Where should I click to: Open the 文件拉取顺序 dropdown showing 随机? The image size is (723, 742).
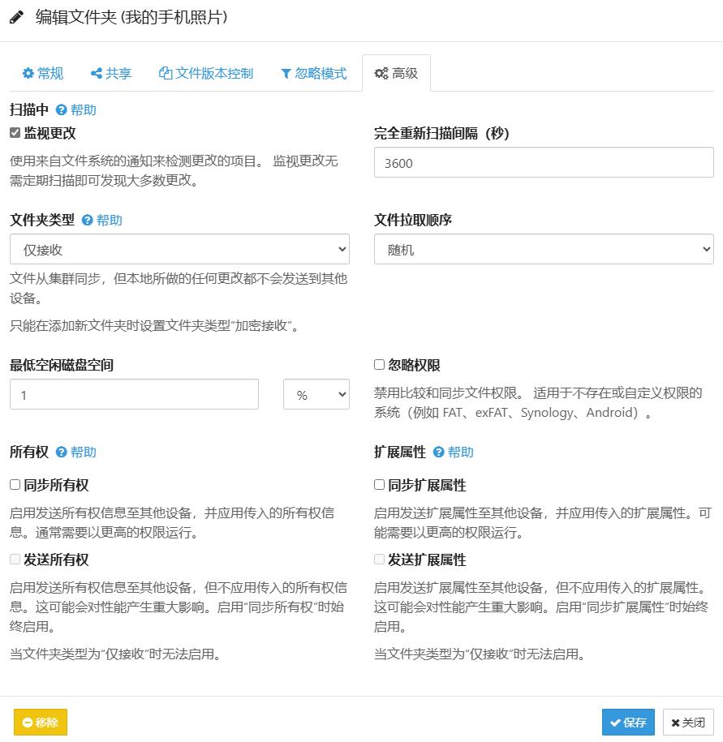point(544,249)
